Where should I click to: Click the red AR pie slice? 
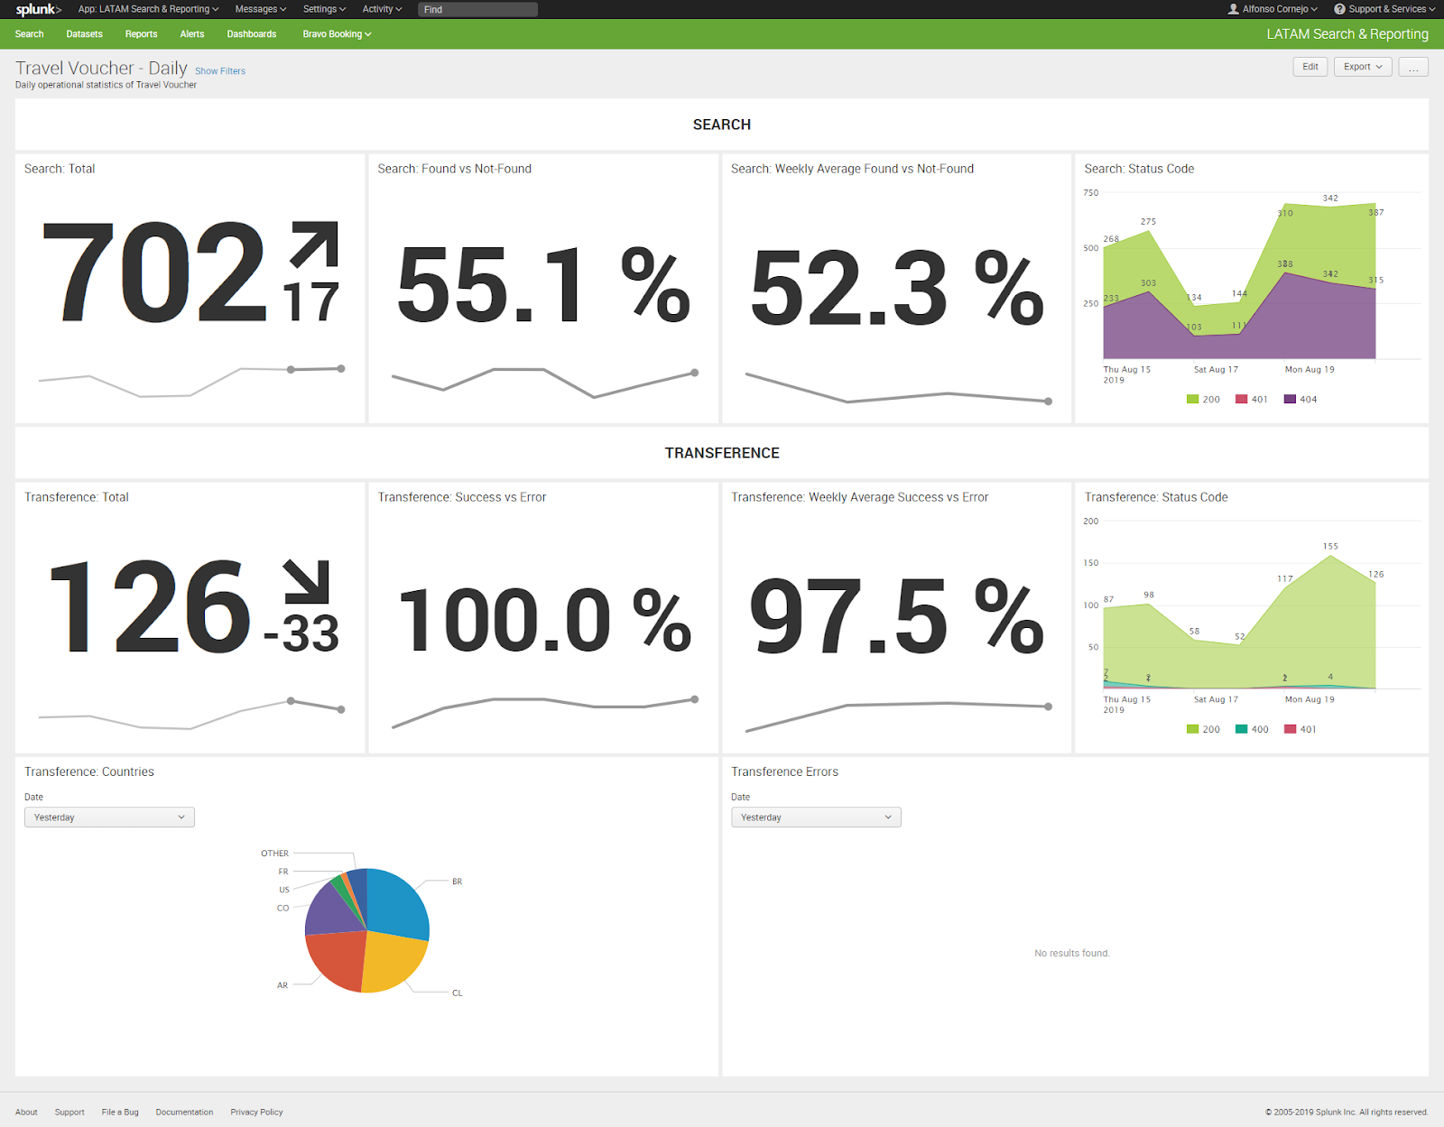tap(337, 961)
